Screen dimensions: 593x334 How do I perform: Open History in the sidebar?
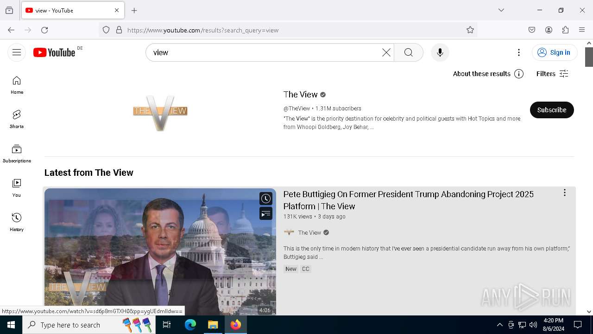click(17, 223)
